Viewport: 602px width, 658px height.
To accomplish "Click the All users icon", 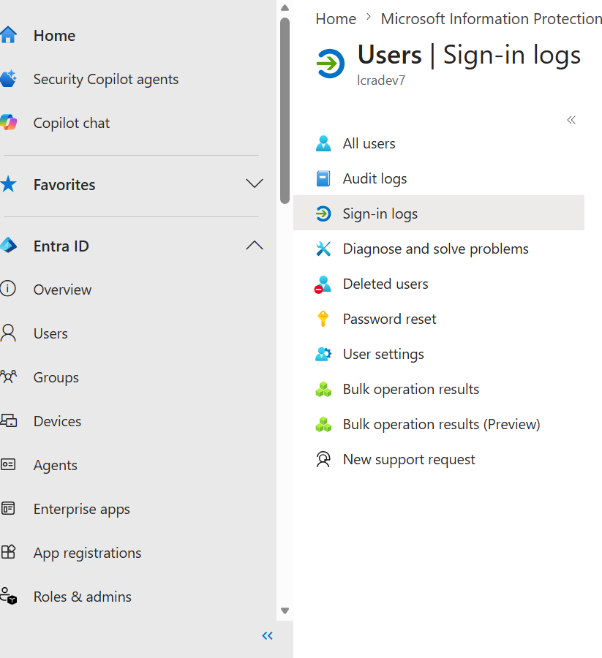I will click(323, 143).
